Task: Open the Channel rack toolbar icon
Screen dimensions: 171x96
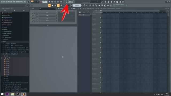Action: [x=90, y=5]
